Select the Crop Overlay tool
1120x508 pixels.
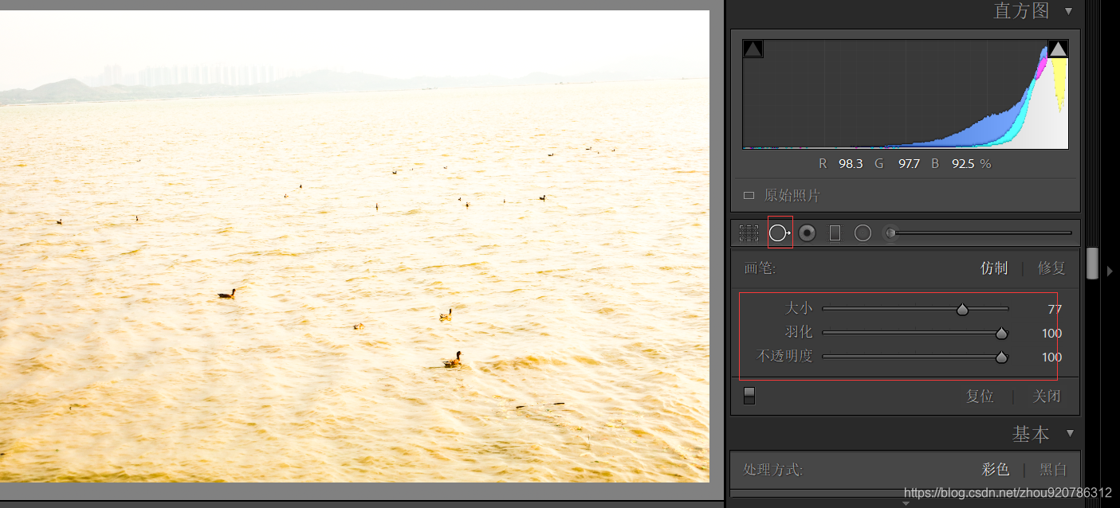(749, 233)
